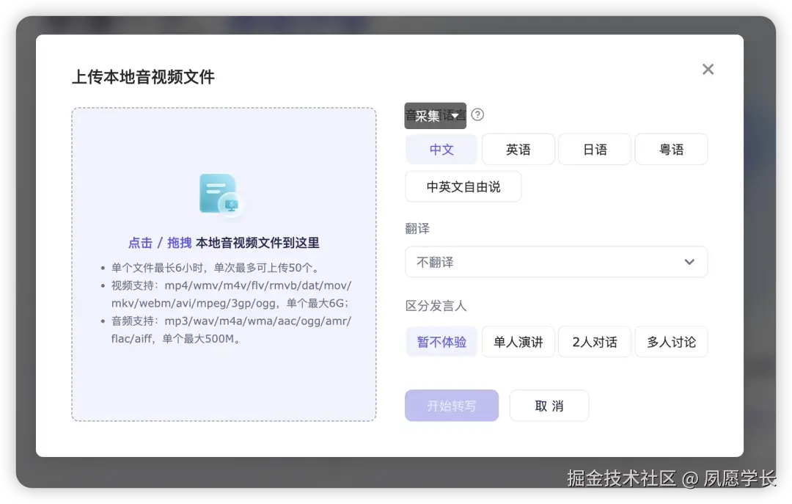Image resolution: width=792 pixels, height=504 pixels.
Task: Select 英语 as the audio language
Action: click(x=518, y=149)
